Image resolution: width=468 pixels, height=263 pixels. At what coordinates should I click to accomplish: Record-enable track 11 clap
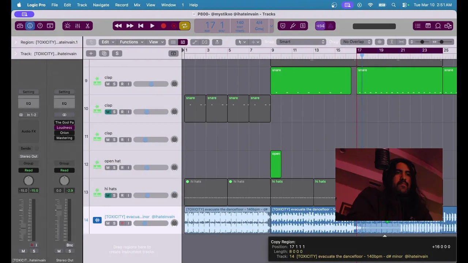point(122,140)
